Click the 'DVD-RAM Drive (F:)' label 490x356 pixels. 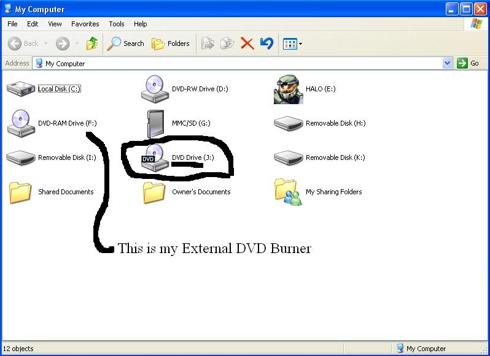coord(68,123)
